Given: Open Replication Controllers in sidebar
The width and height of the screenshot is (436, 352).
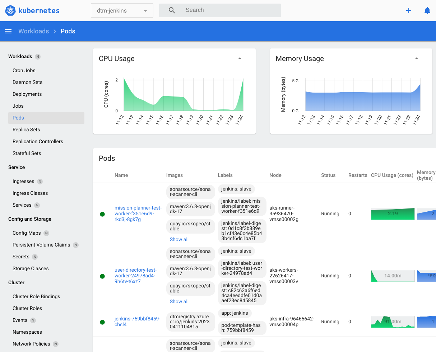Looking at the screenshot, I should 38,141.
